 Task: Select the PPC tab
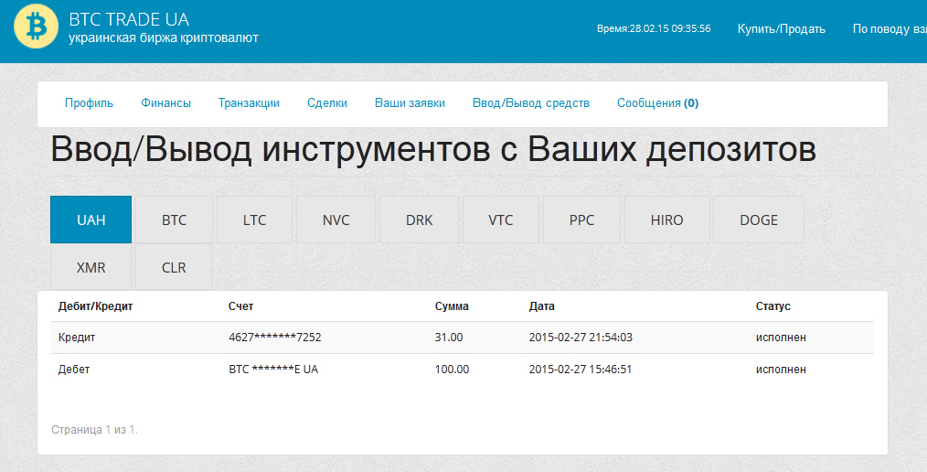coord(581,220)
